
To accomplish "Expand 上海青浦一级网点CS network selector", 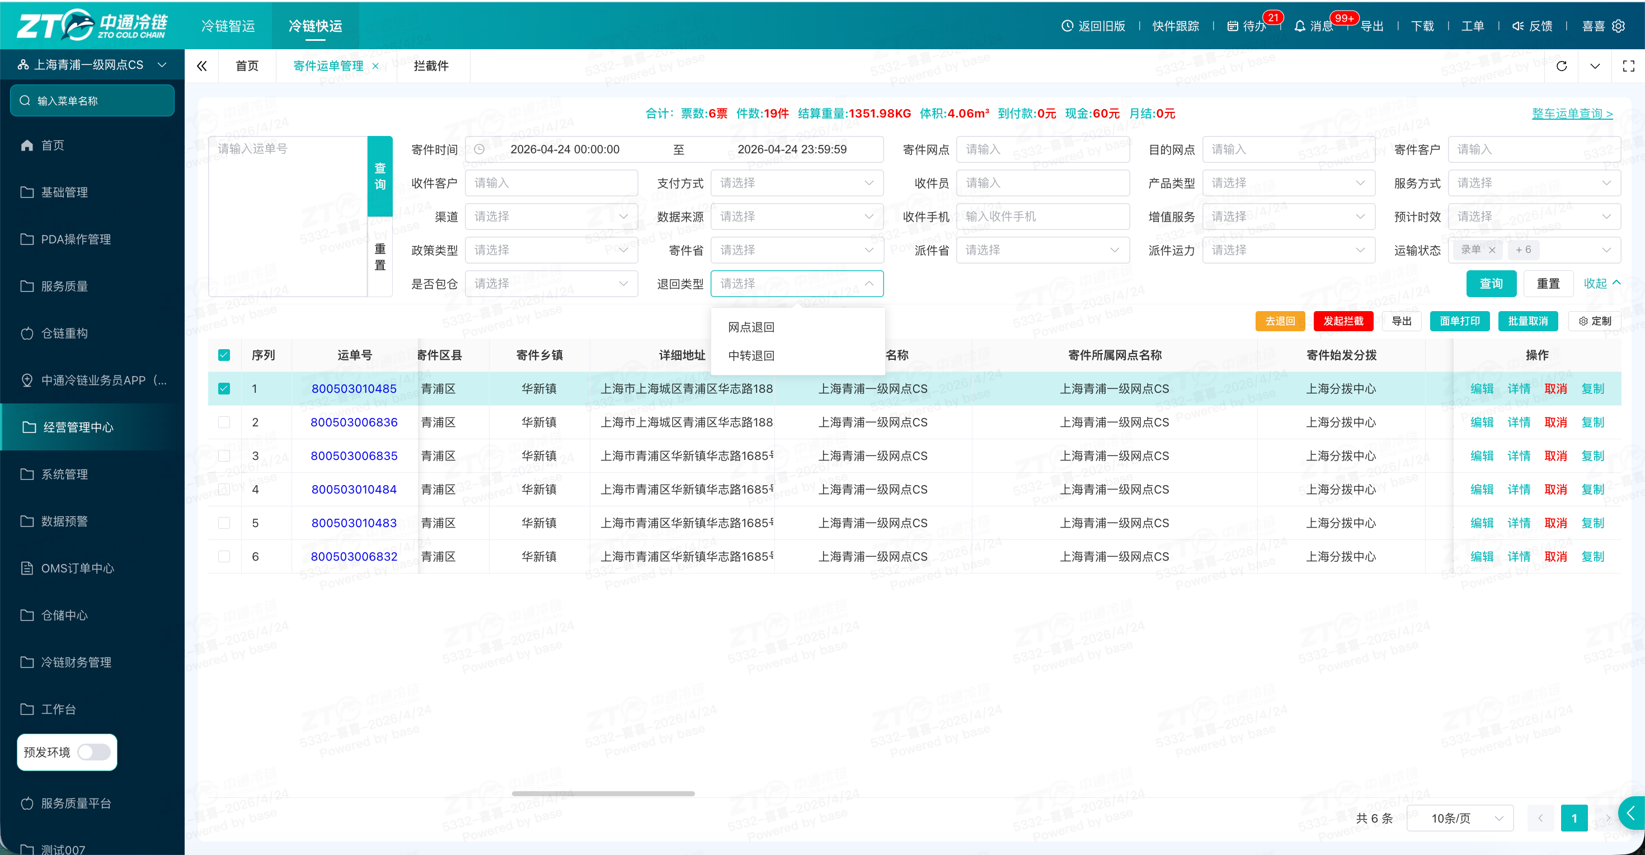I will click(x=92, y=64).
